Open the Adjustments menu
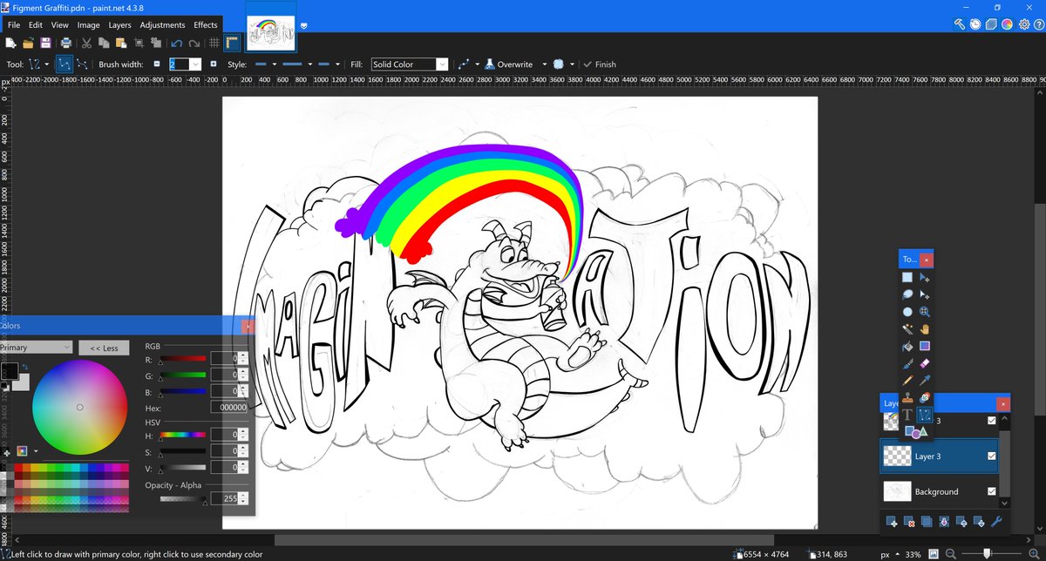Image resolution: width=1046 pixels, height=561 pixels. (x=162, y=24)
